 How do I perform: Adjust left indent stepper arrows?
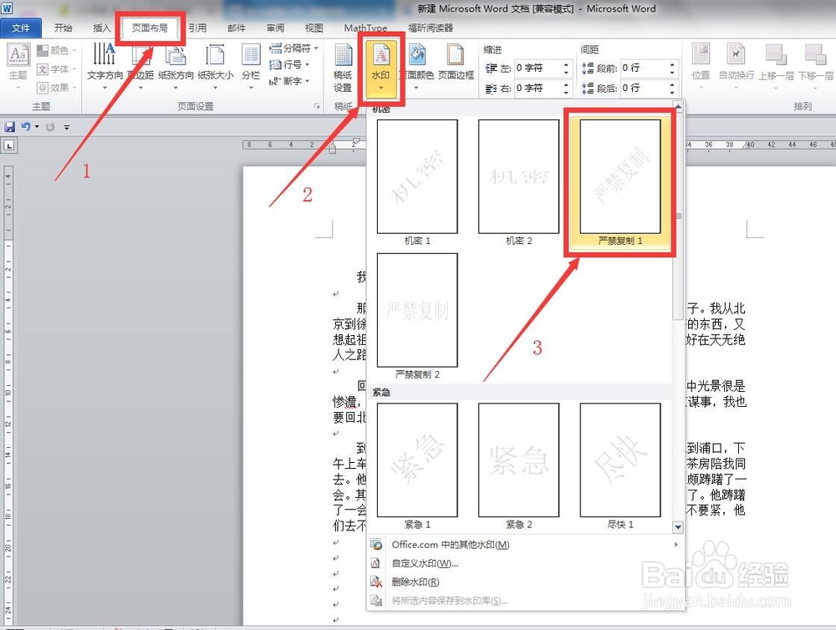[566, 69]
